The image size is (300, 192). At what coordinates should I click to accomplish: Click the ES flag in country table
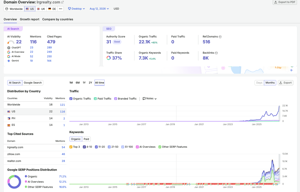(x=9, y=125)
